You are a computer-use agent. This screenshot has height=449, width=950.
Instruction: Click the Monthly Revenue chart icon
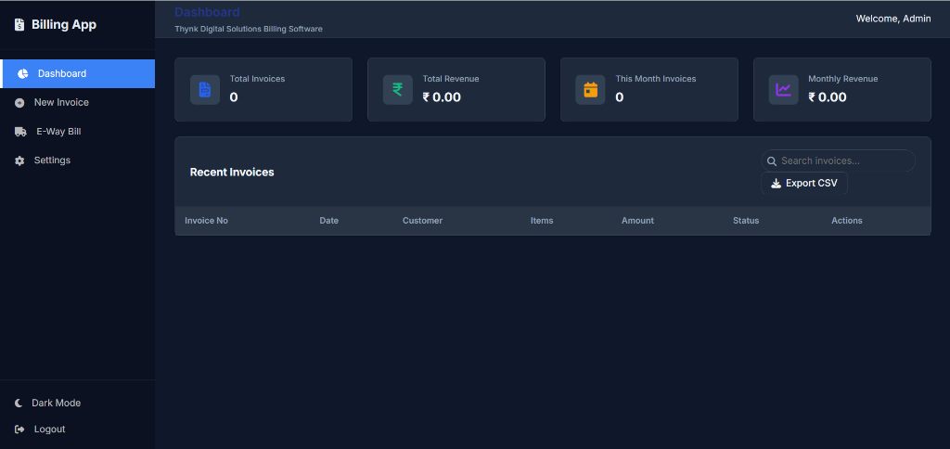point(783,90)
